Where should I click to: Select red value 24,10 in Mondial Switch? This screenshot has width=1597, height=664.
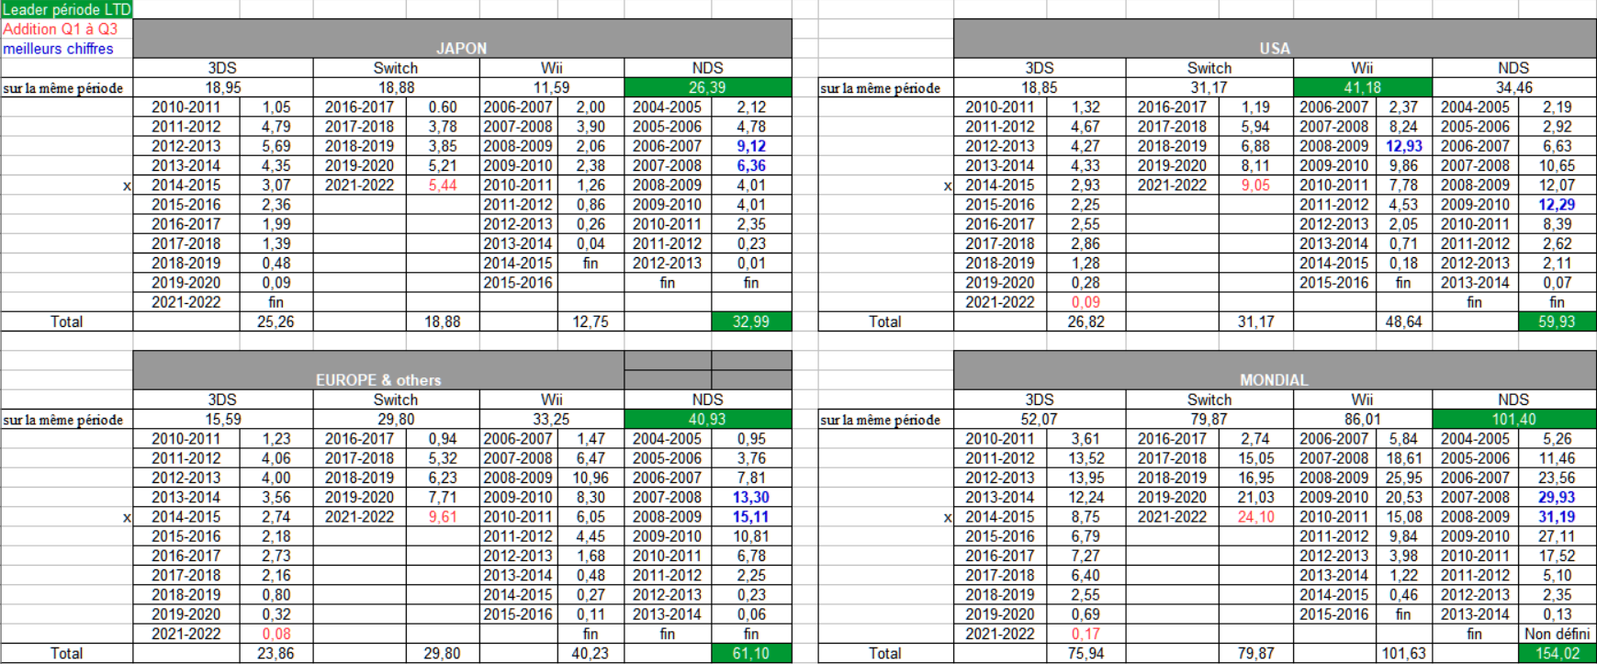coord(1255,516)
